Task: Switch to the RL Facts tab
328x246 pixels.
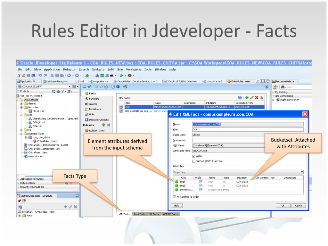Action: 154,214
